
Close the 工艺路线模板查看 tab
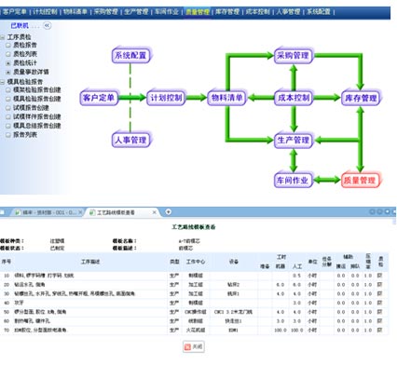[x=155, y=212]
